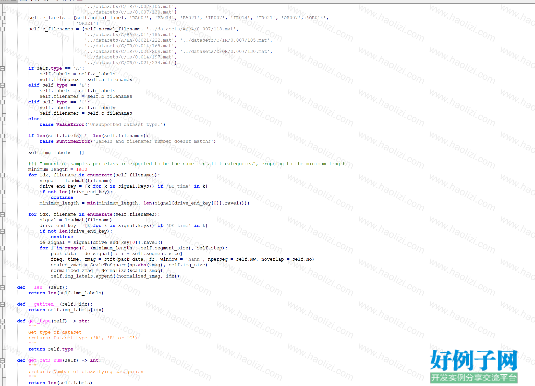
Task: Click the path '../datasets/C/OR/0.021/234.mat'
Action: click(130, 63)
